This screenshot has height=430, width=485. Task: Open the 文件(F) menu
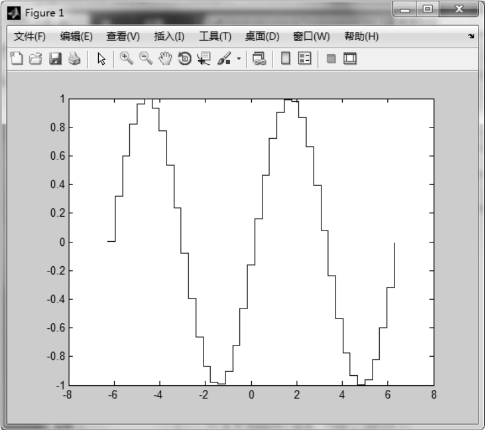(x=29, y=36)
